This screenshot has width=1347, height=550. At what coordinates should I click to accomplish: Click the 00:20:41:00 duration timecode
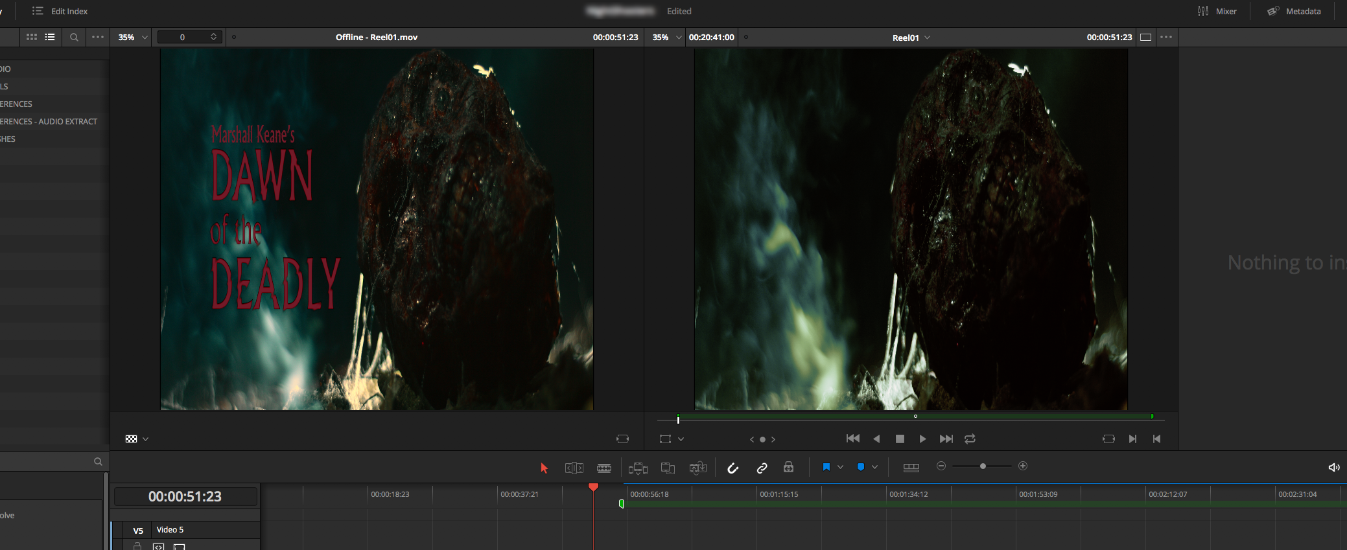pyautogui.click(x=711, y=37)
